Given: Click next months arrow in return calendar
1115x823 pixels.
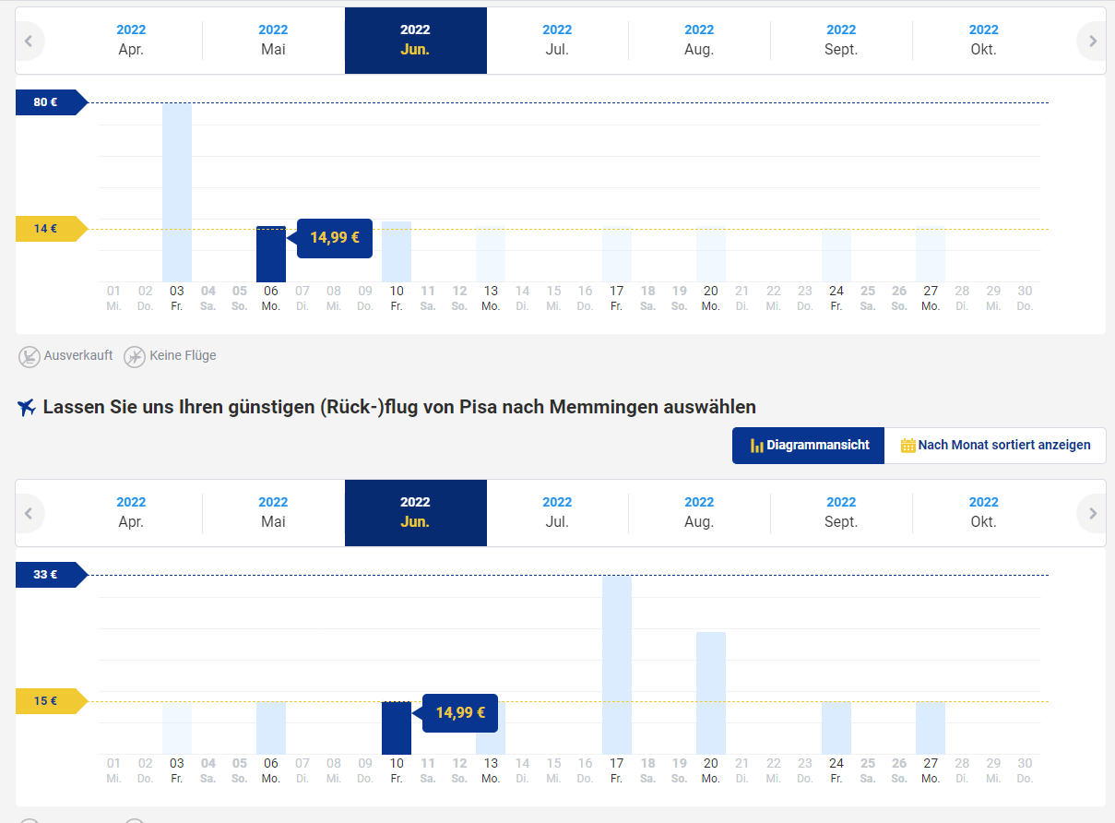Looking at the screenshot, I should click(x=1092, y=513).
